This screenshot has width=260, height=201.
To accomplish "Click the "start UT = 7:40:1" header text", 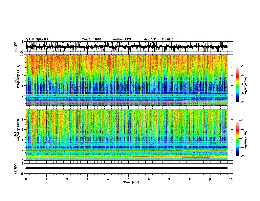I will pyautogui.click(x=159, y=39).
